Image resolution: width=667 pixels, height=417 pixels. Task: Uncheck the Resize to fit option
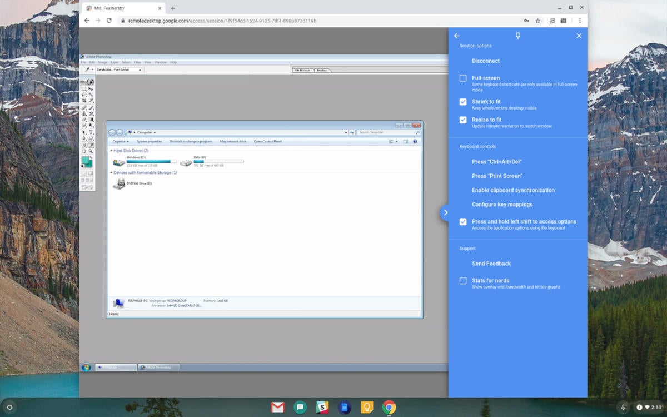coord(463,120)
